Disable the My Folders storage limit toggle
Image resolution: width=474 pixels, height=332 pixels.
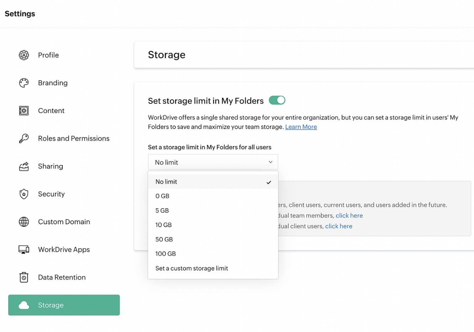pyautogui.click(x=277, y=101)
